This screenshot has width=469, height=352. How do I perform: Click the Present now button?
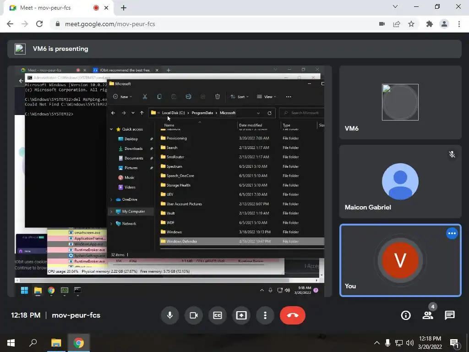(x=241, y=315)
